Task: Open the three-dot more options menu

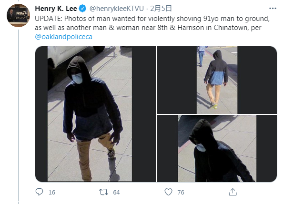Action: [273, 8]
